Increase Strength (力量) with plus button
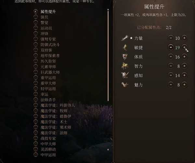This screenshot has width=195, height=163. (x=184, y=38)
